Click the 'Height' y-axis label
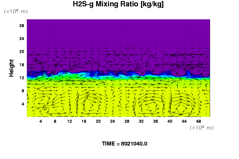Image resolution: width=239 pixels, height=159 pixels. 11,68
